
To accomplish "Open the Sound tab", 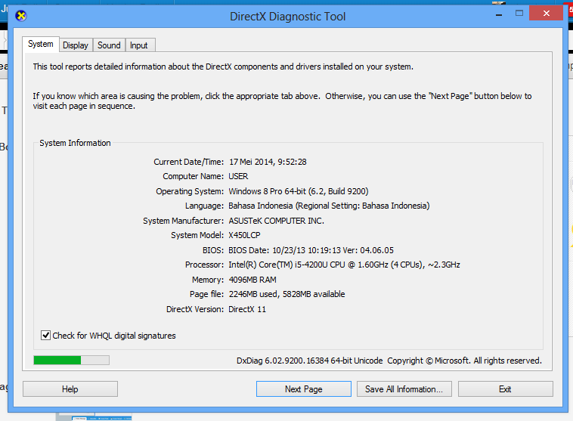I will (x=109, y=45).
